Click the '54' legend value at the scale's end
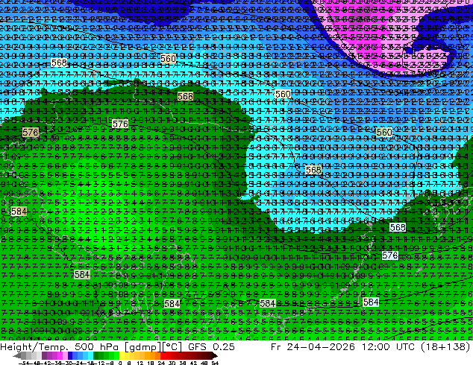473x365 pixels. (215, 363)
